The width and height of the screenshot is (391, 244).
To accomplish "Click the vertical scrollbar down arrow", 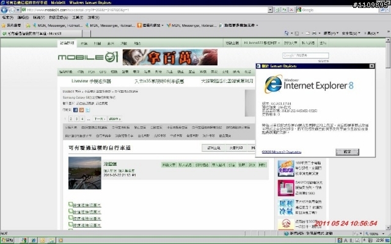I will tap(388, 228).
